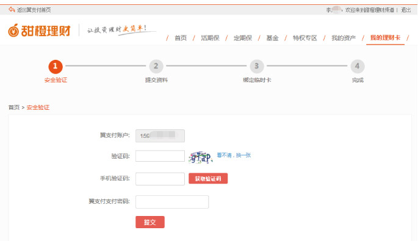
Task: Click the 翼支付账户 account field
Action: pos(160,135)
